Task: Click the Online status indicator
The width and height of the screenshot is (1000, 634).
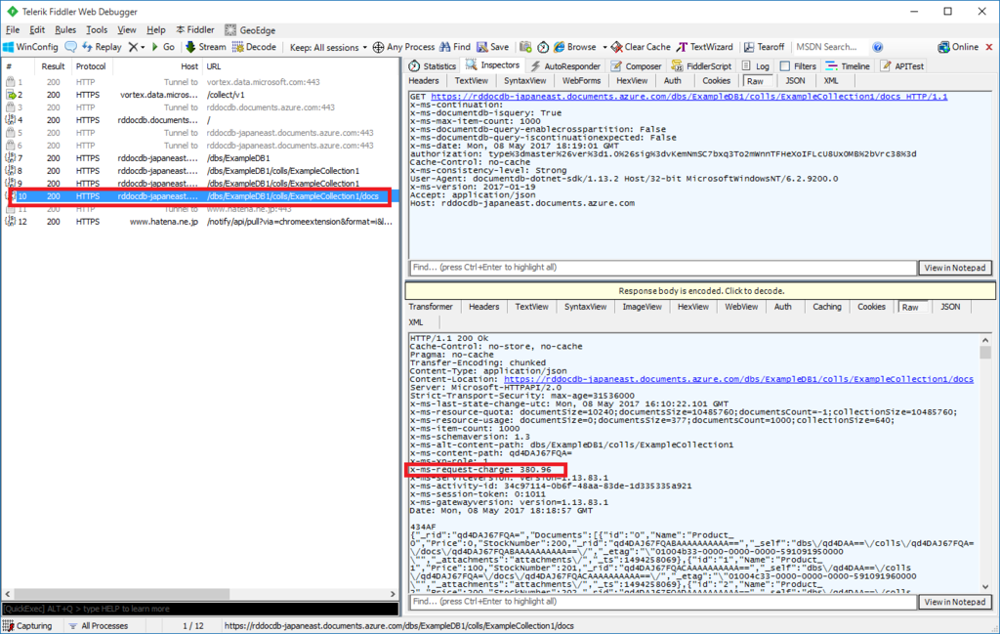Action: [957, 47]
